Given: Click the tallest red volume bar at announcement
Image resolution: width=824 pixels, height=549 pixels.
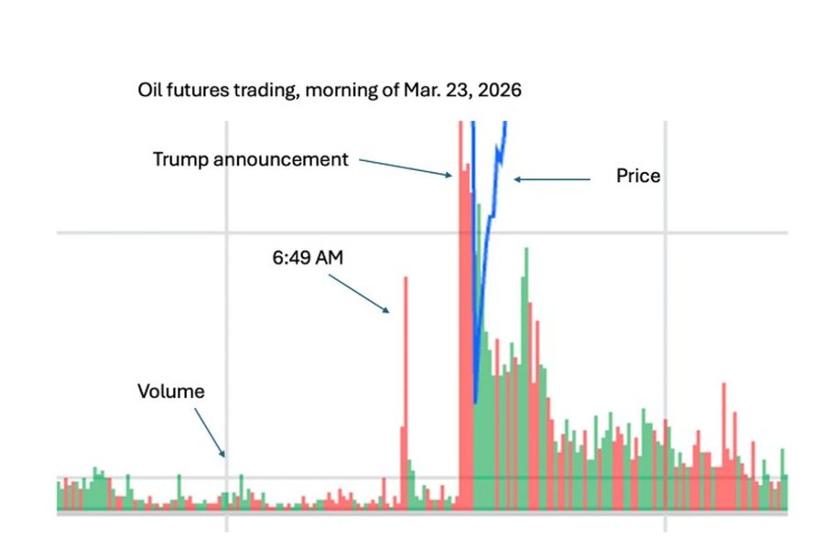Looking at the screenshot, I should (461, 315).
